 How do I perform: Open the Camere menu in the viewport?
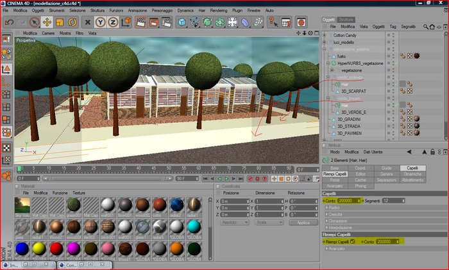[48, 33]
